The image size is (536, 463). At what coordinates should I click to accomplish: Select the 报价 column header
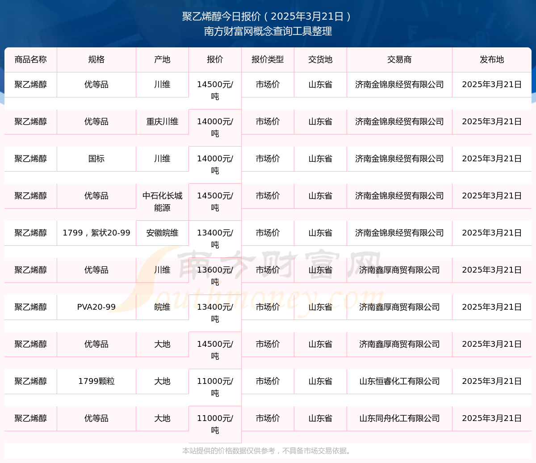click(x=215, y=59)
